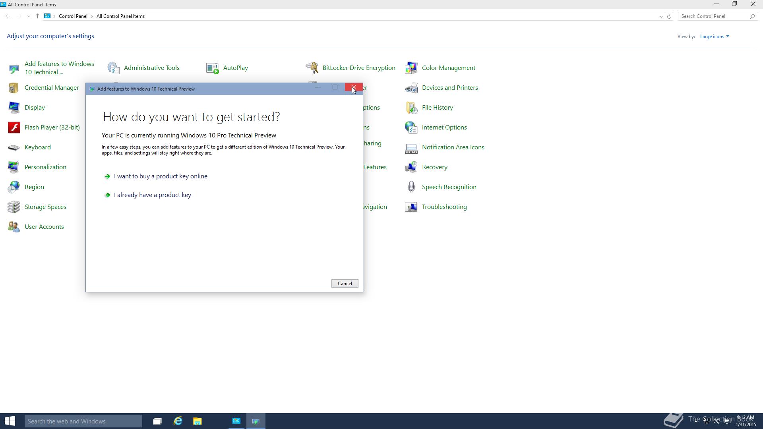Open Internet Explorer from the taskbar
Screen dimensions: 763x429
tap(178, 421)
